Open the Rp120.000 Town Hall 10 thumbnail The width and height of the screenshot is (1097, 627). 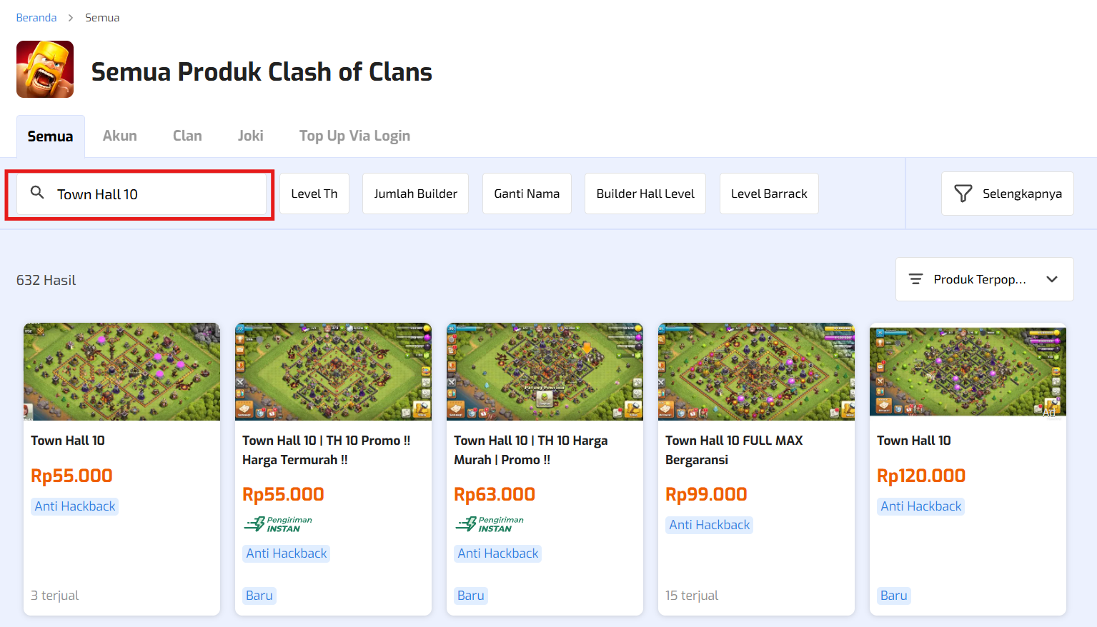[x=968, y=371]
